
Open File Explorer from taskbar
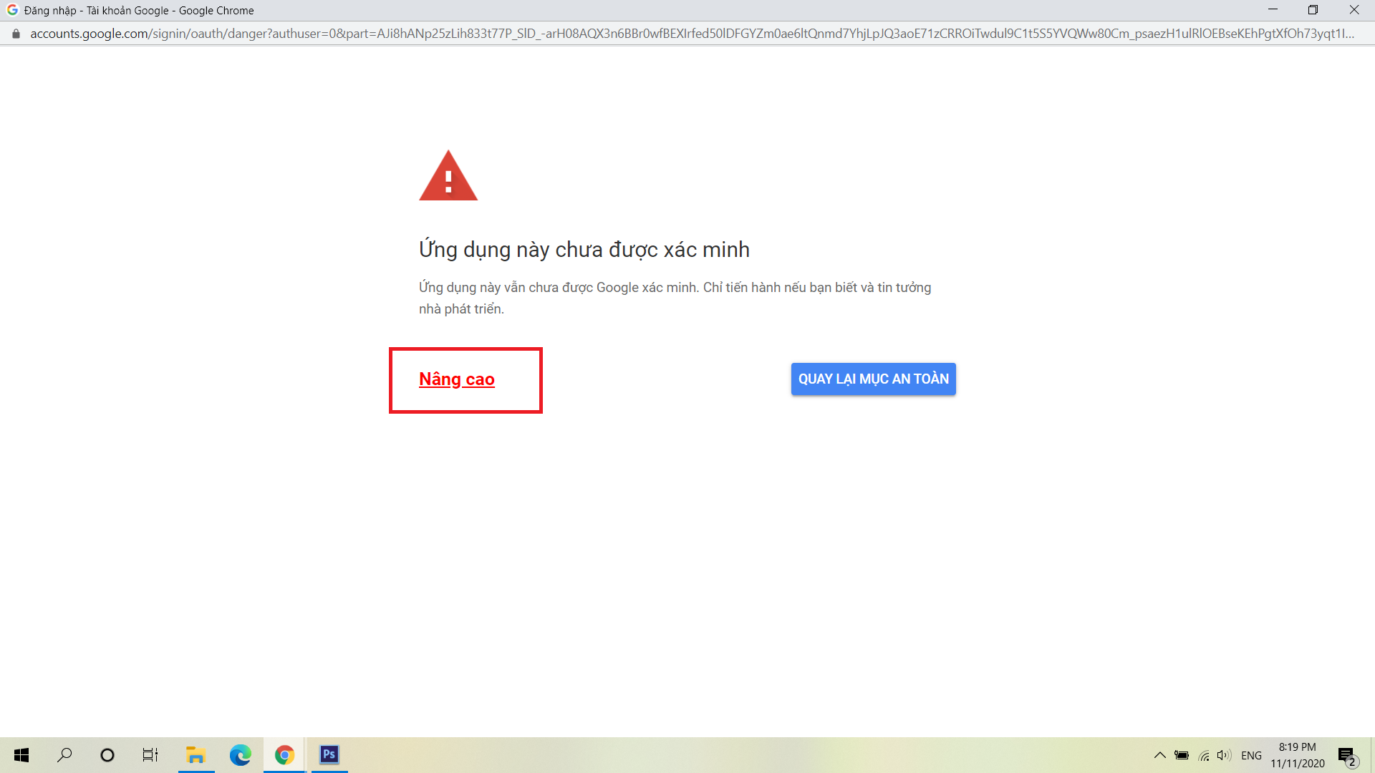pos(196,755)
